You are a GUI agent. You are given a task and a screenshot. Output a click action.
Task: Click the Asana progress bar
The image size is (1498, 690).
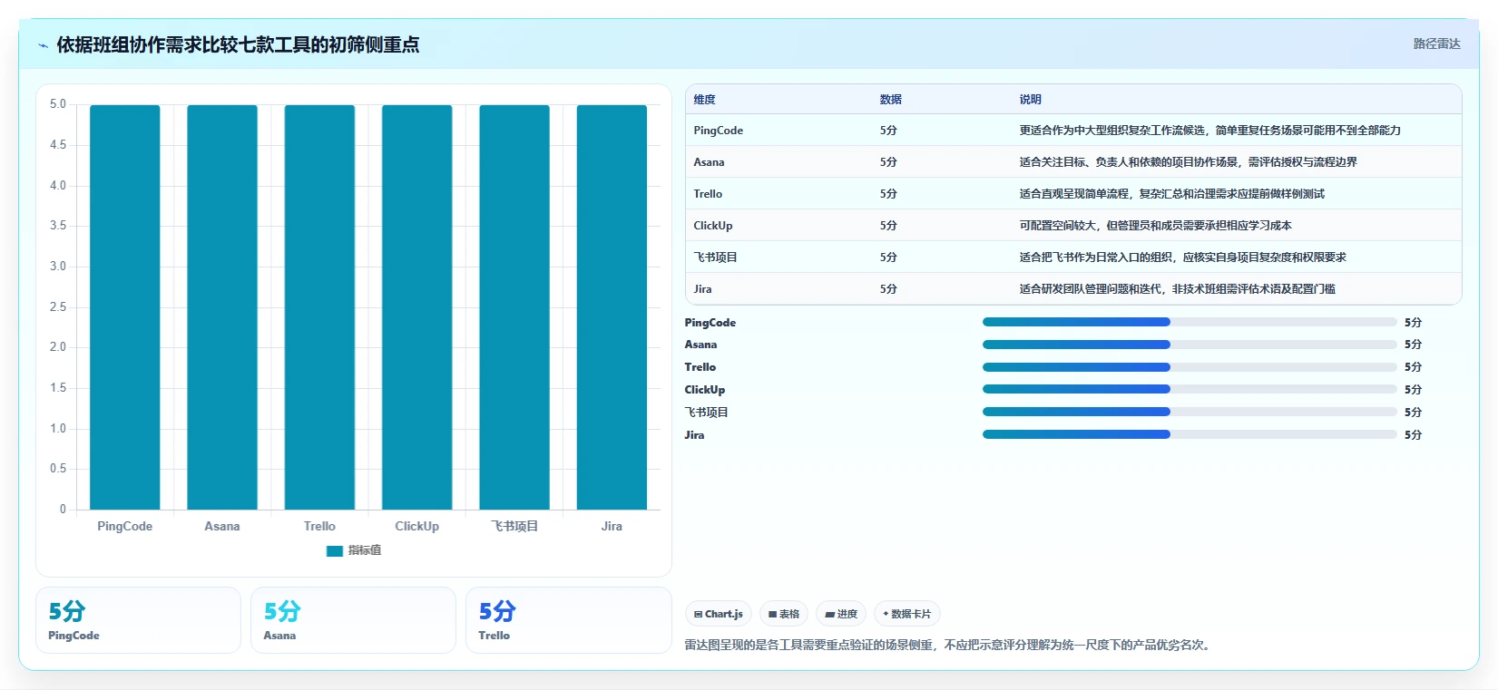[1190, 345]
